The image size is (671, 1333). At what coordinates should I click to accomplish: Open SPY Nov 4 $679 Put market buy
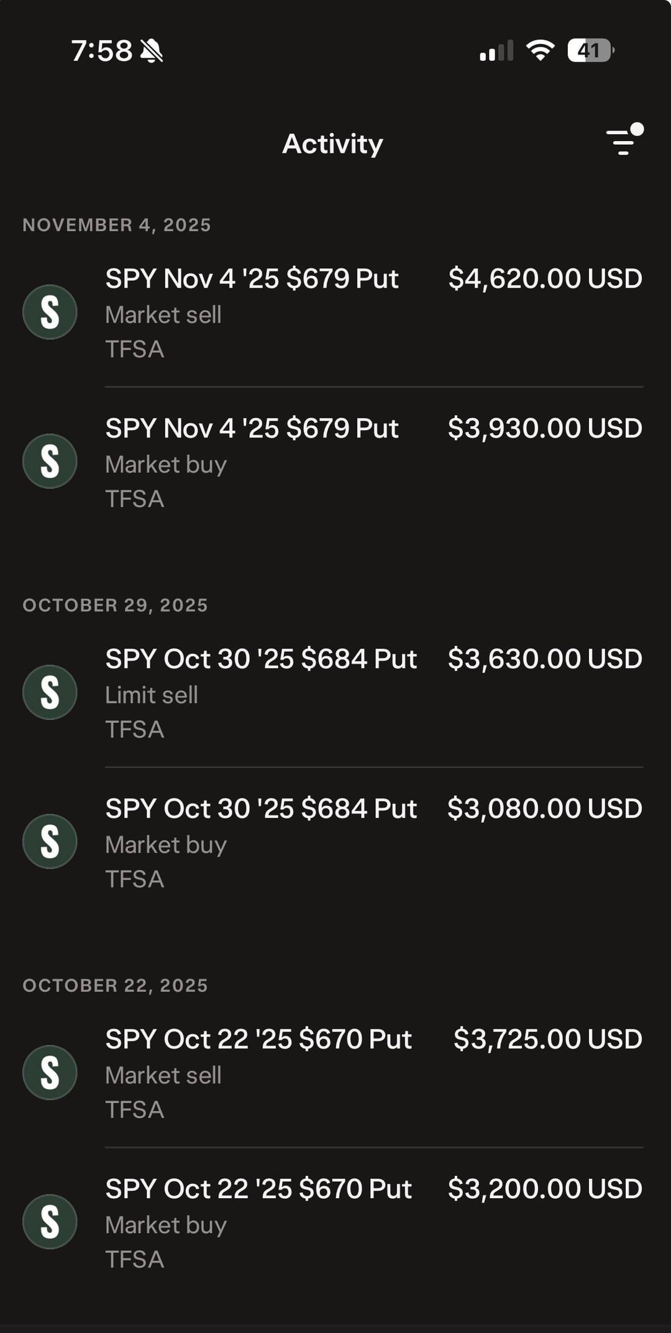[x=252, y=429]
